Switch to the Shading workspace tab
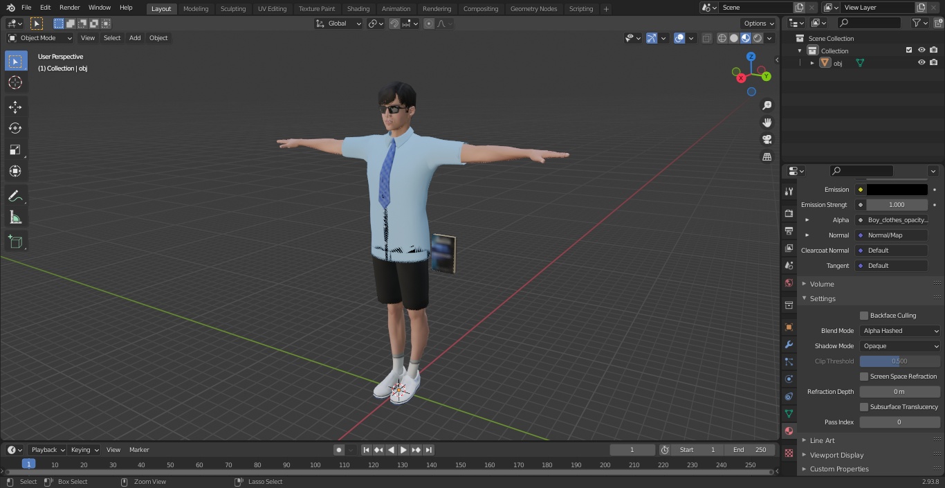 (358, 8)
